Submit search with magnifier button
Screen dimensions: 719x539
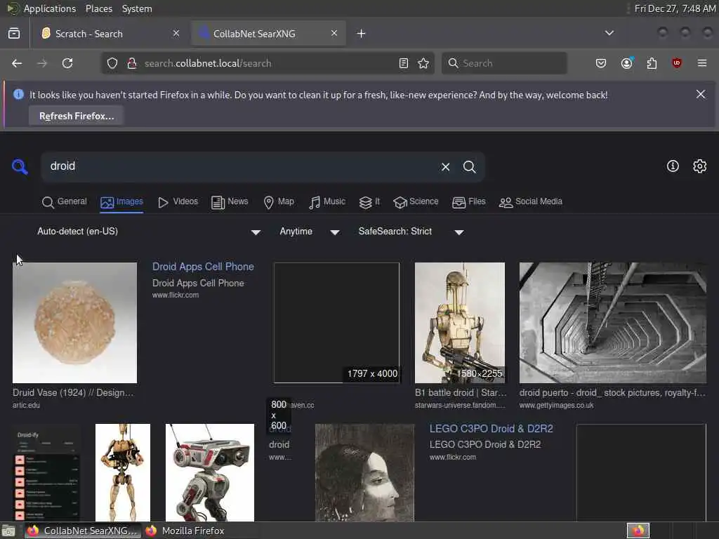(469, 167)
